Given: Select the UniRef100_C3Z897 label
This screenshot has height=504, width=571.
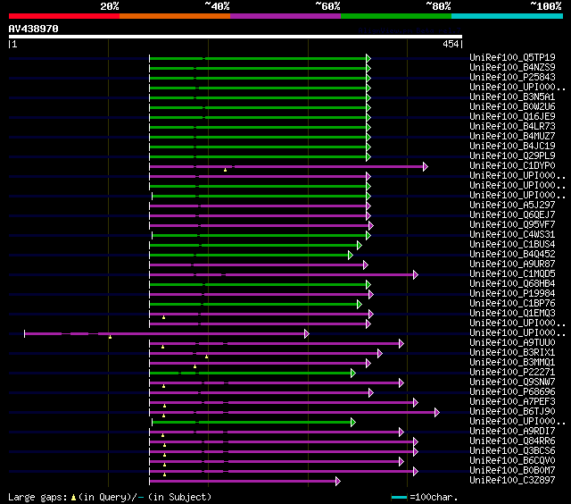Looking at the screenshot, I should pyautogui.click(x=512, y=481).
